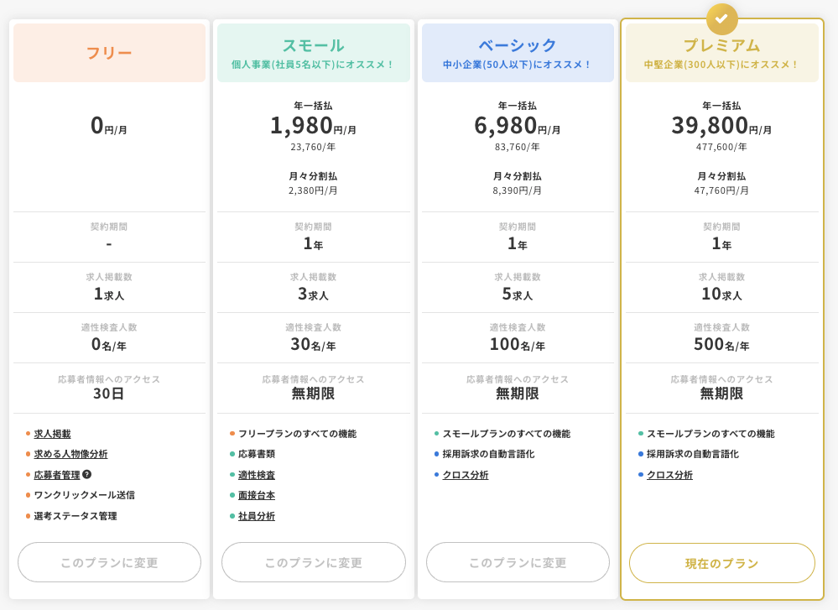Click クロス分析 link in the プレミアム plan

669,475
